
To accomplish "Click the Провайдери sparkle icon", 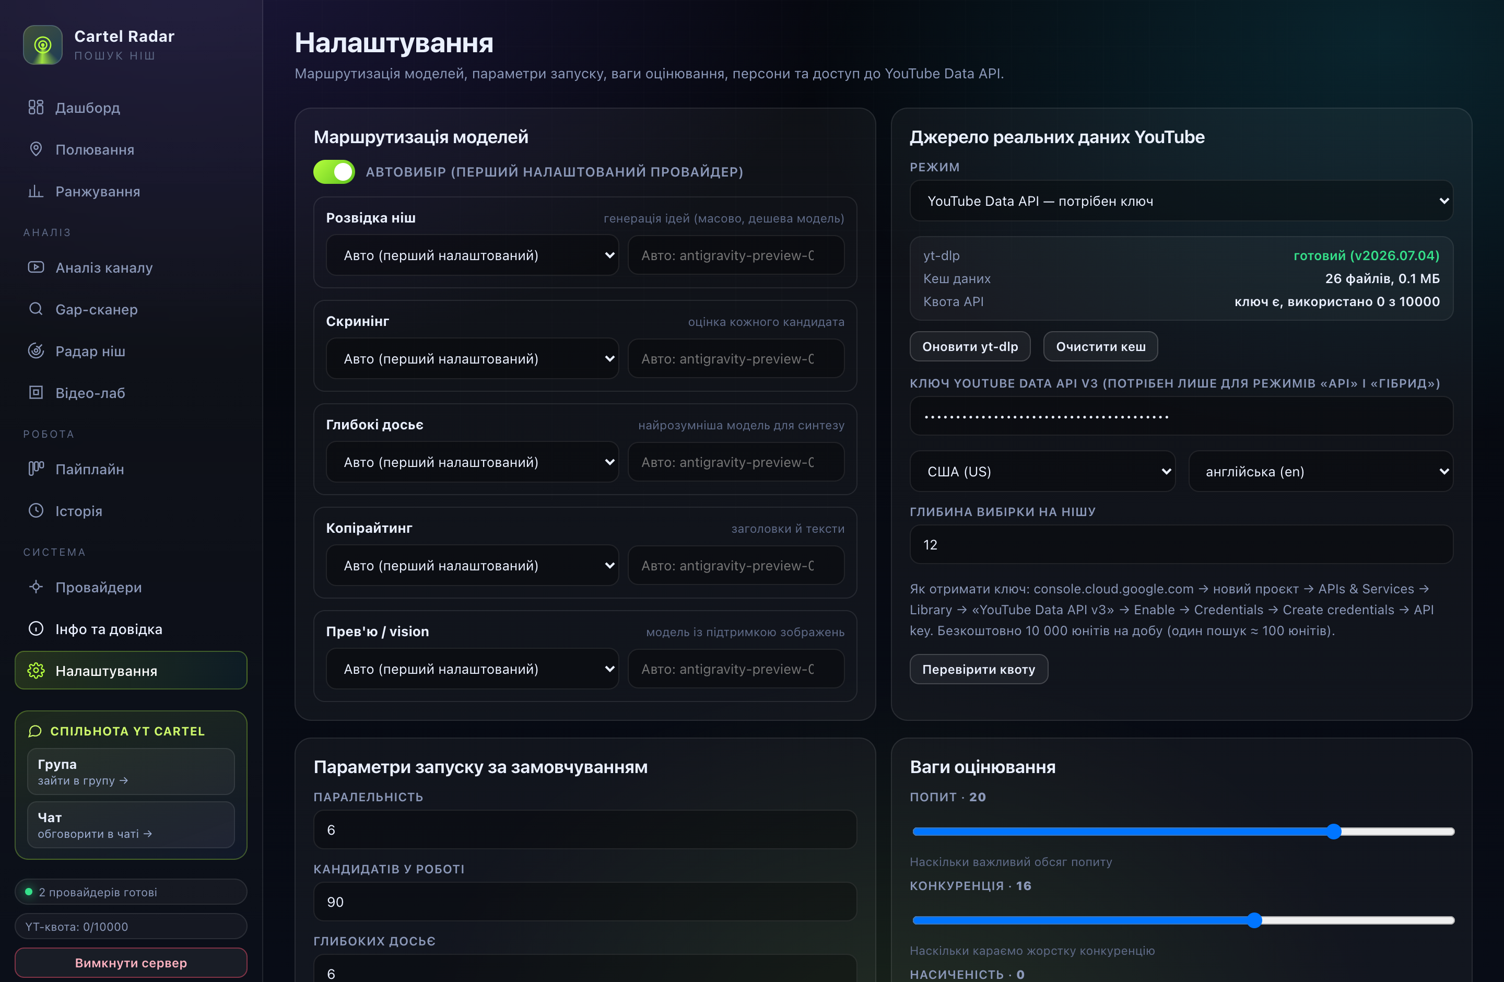I will (x=36, y=587).
